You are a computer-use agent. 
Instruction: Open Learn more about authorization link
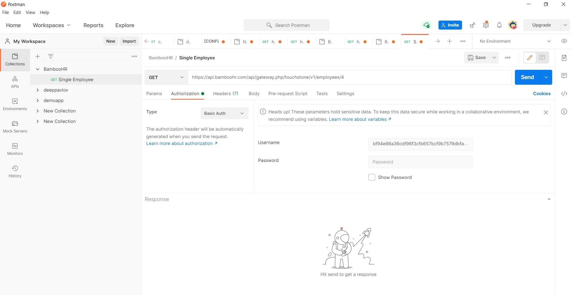click(182, 143)
